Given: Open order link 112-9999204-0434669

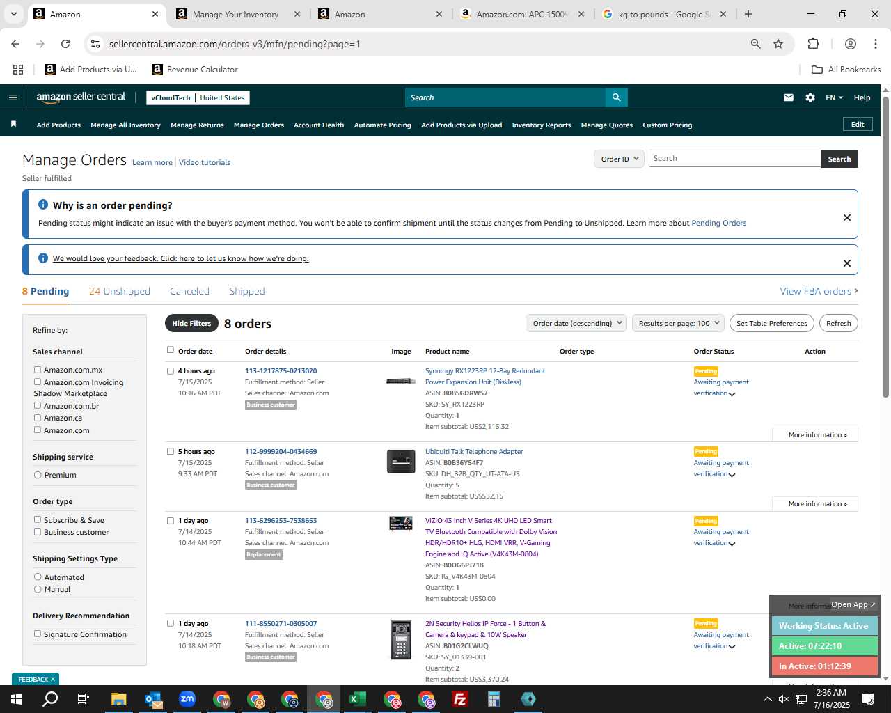Looking at the screenshot, I should coord(281,451).
